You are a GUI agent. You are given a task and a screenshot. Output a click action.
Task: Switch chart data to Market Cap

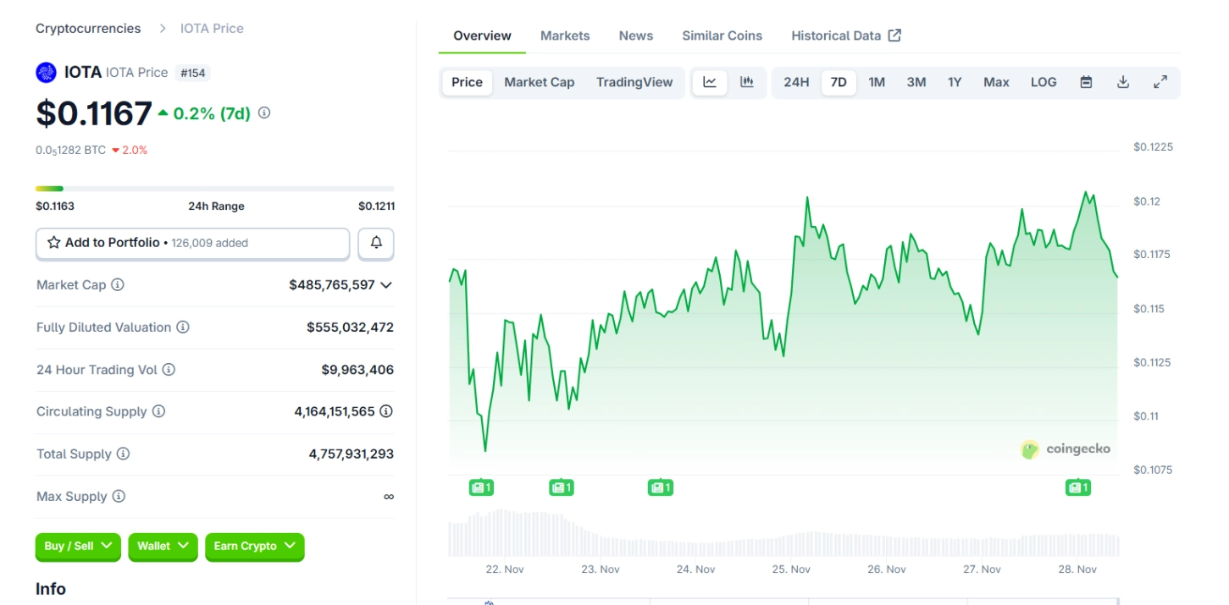point(539,82)
